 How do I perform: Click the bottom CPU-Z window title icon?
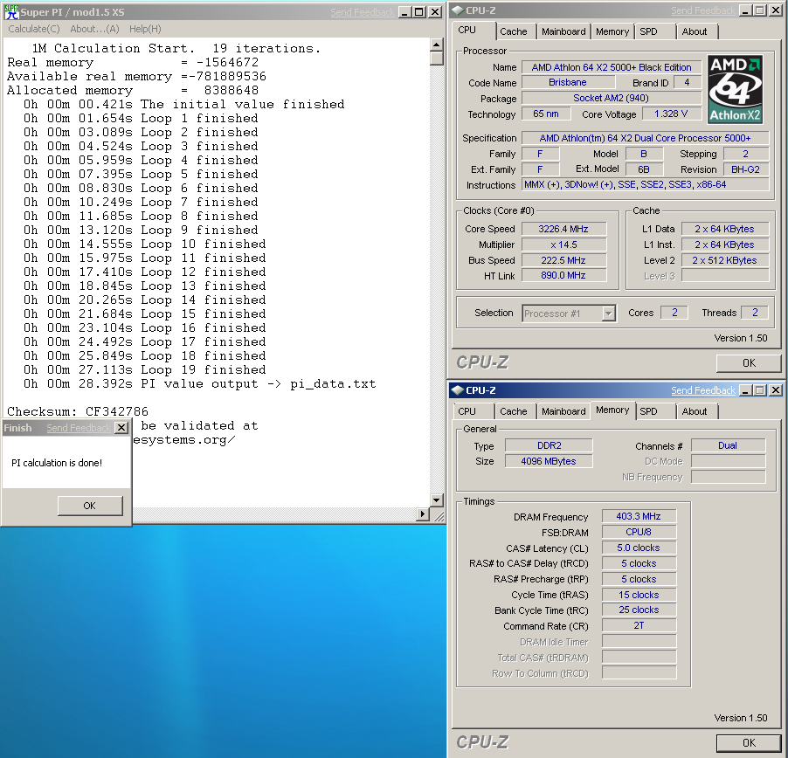[x=458, y=390]
